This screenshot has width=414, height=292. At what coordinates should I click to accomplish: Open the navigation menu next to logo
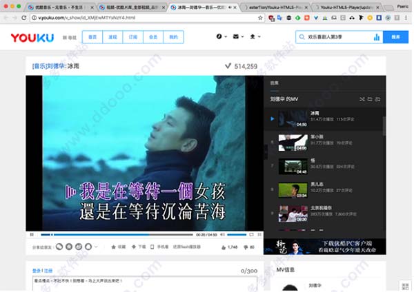70,38
